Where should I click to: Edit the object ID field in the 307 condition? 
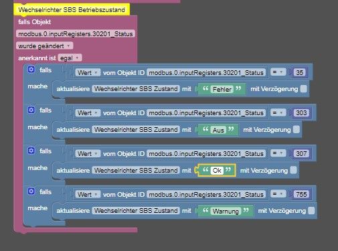pyautogui.click(x=206, y=154)
